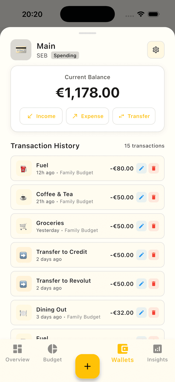Open the Budget tab
The image size is (175, 382).
coord(52,353)
